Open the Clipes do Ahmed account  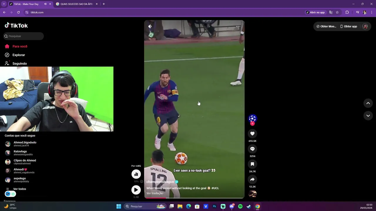click(x=21, y=162)
